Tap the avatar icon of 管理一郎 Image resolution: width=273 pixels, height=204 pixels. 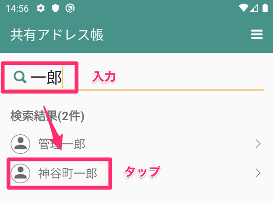click(20, 144)
